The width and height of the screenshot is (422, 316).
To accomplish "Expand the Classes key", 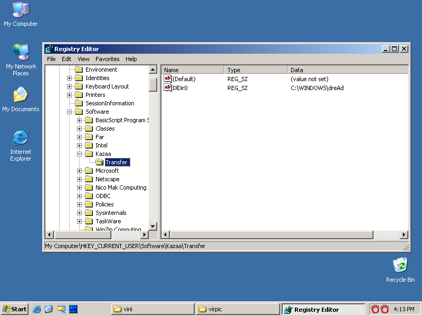I will point(79,129).
